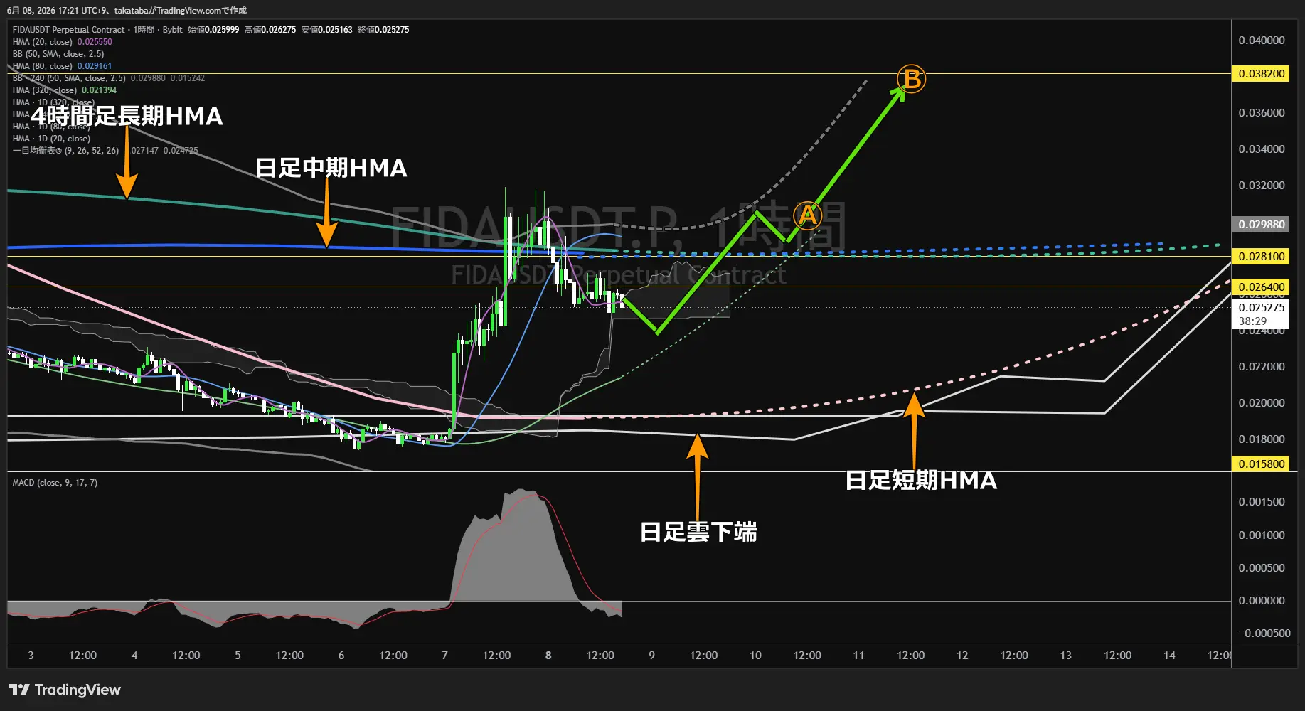Click the MACD (close, 9, 17, 7) legend
This screenshot has height=711, width=1305.
[x=55, y=483]
